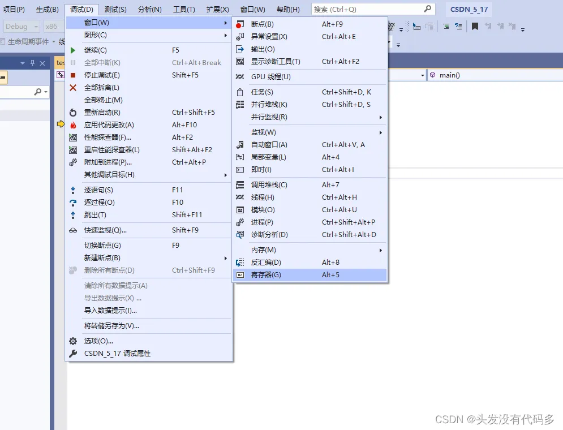Open the 生成(B) menu bar item
This screenshot has width=563, height=430.
[x=48, y=10]
